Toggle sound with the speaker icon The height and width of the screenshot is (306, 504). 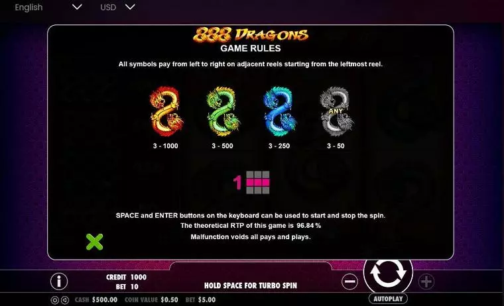[x=65, y=300]
